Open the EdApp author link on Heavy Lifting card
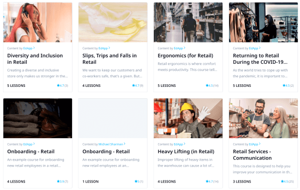 [x=178, y=144]
